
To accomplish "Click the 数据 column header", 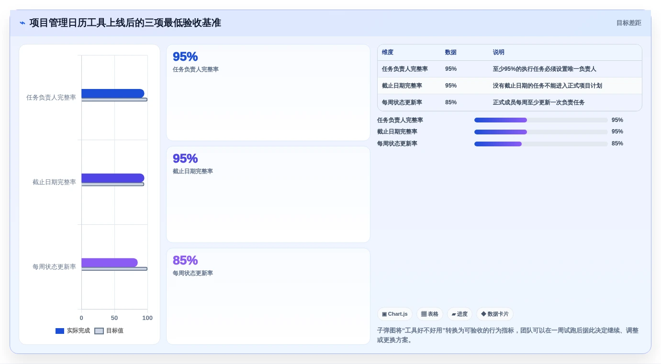I will [451, 52].
